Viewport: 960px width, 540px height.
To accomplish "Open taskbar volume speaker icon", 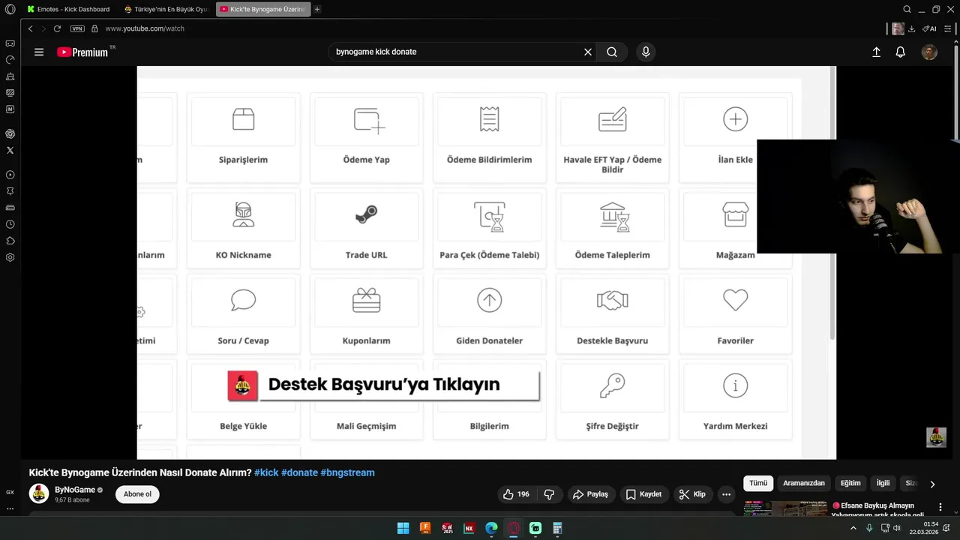I will pyautogui.click(x=896, y=528).
